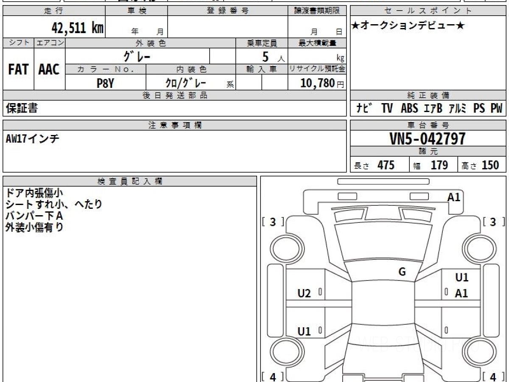Select the PW equipment item

[496, 109]
